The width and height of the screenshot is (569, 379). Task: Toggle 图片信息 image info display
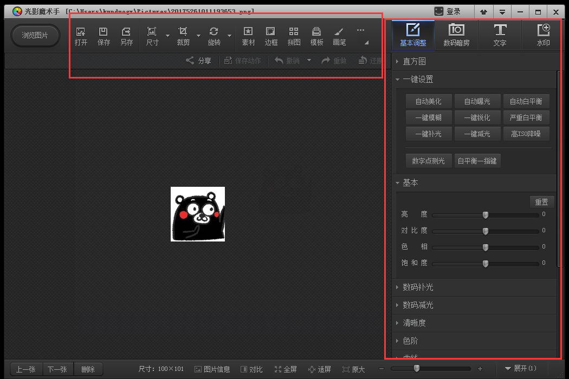[x=212, y=369]
